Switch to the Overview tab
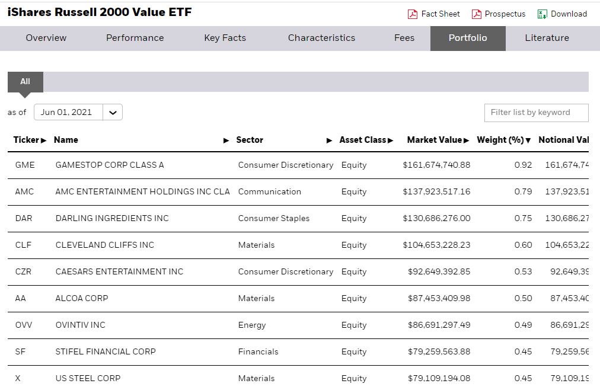600x390 pixels. click(46, 39)
